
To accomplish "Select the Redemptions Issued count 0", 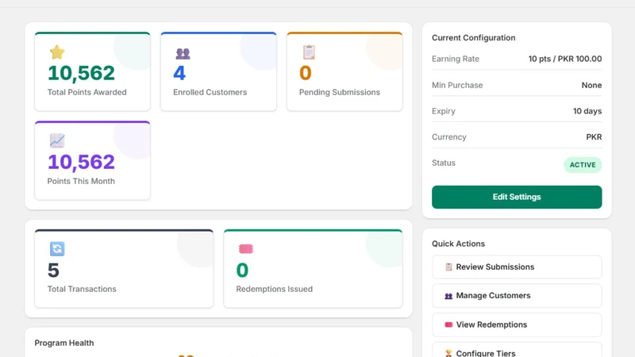I will (x=242, y=271).
